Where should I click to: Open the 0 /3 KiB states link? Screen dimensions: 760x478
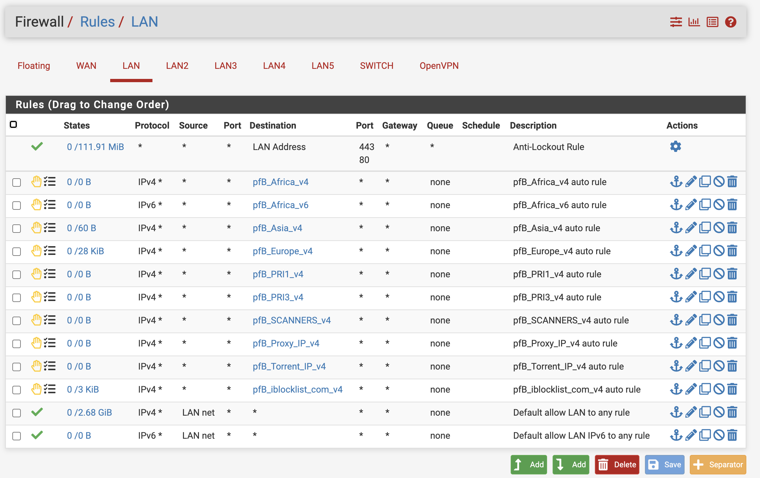coord(83,389)
